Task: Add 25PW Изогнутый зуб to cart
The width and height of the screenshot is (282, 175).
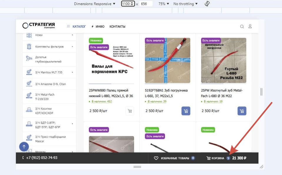Action: (x=242, y=111)
